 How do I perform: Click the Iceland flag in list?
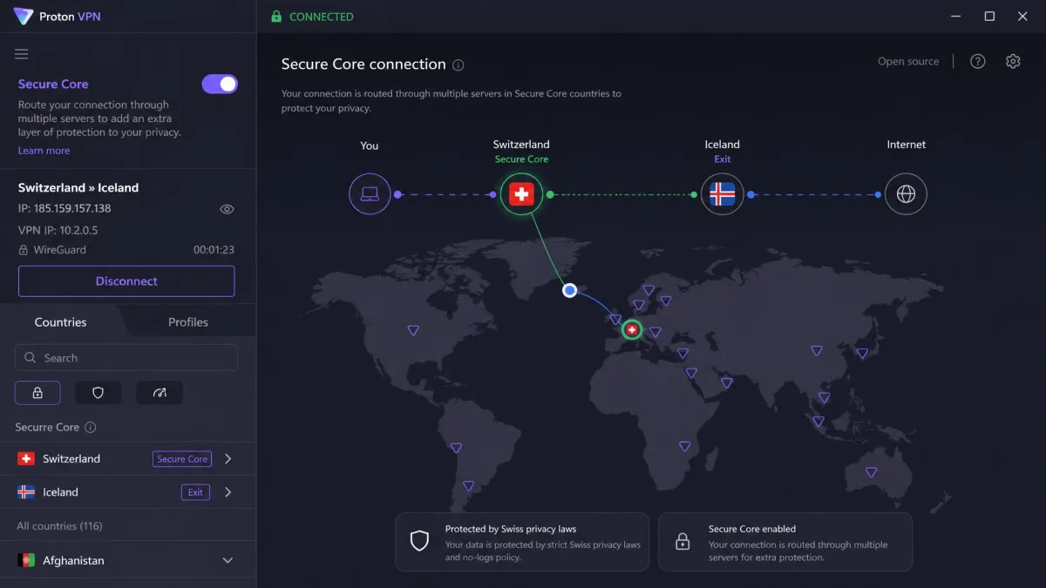(26, 492)
